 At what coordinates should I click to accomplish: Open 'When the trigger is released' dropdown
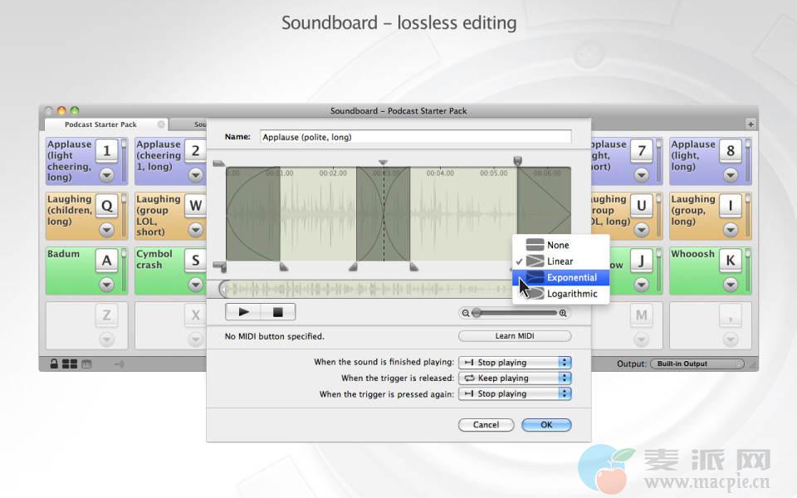pyautogui.click(x=515, y=378)
